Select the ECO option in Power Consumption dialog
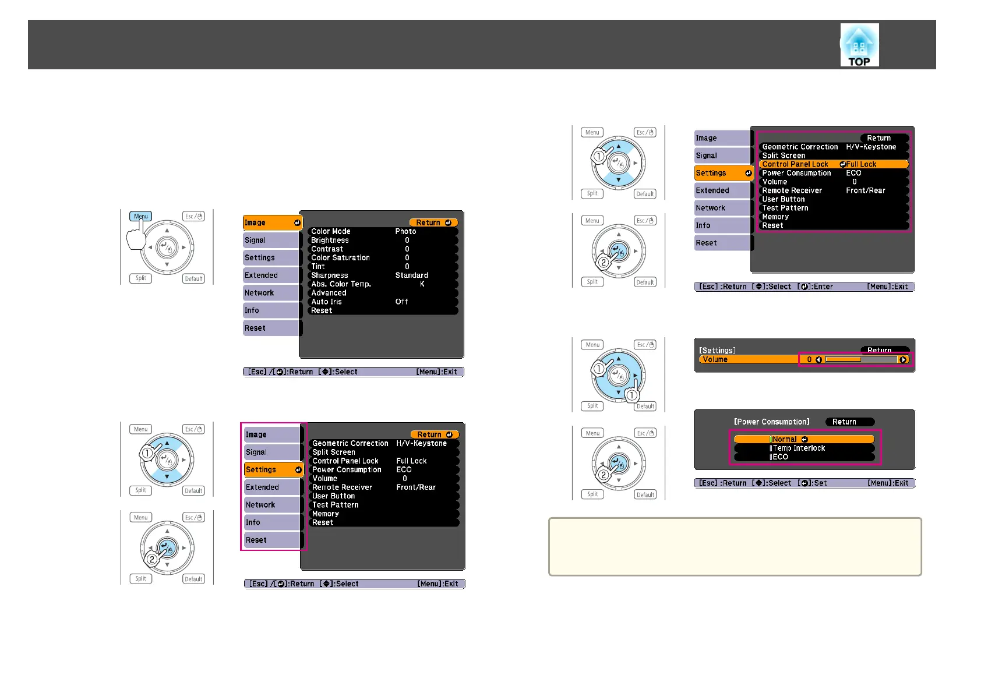 click(804, 457)
